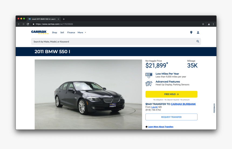Open a new tab with the plus icon

point(64,19)
